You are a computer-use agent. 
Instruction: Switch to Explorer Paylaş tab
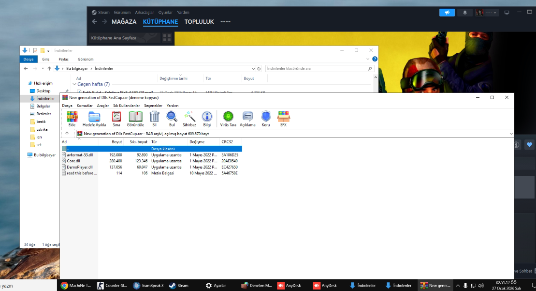click(63, 59)
